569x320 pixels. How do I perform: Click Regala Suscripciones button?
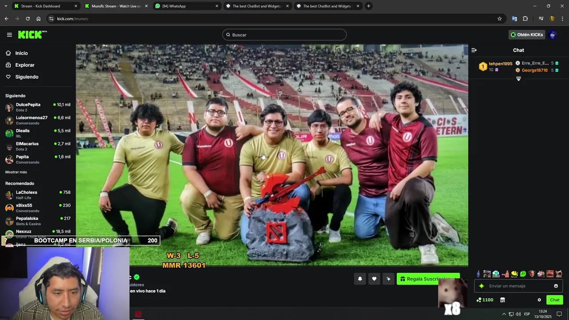(428, 279)
